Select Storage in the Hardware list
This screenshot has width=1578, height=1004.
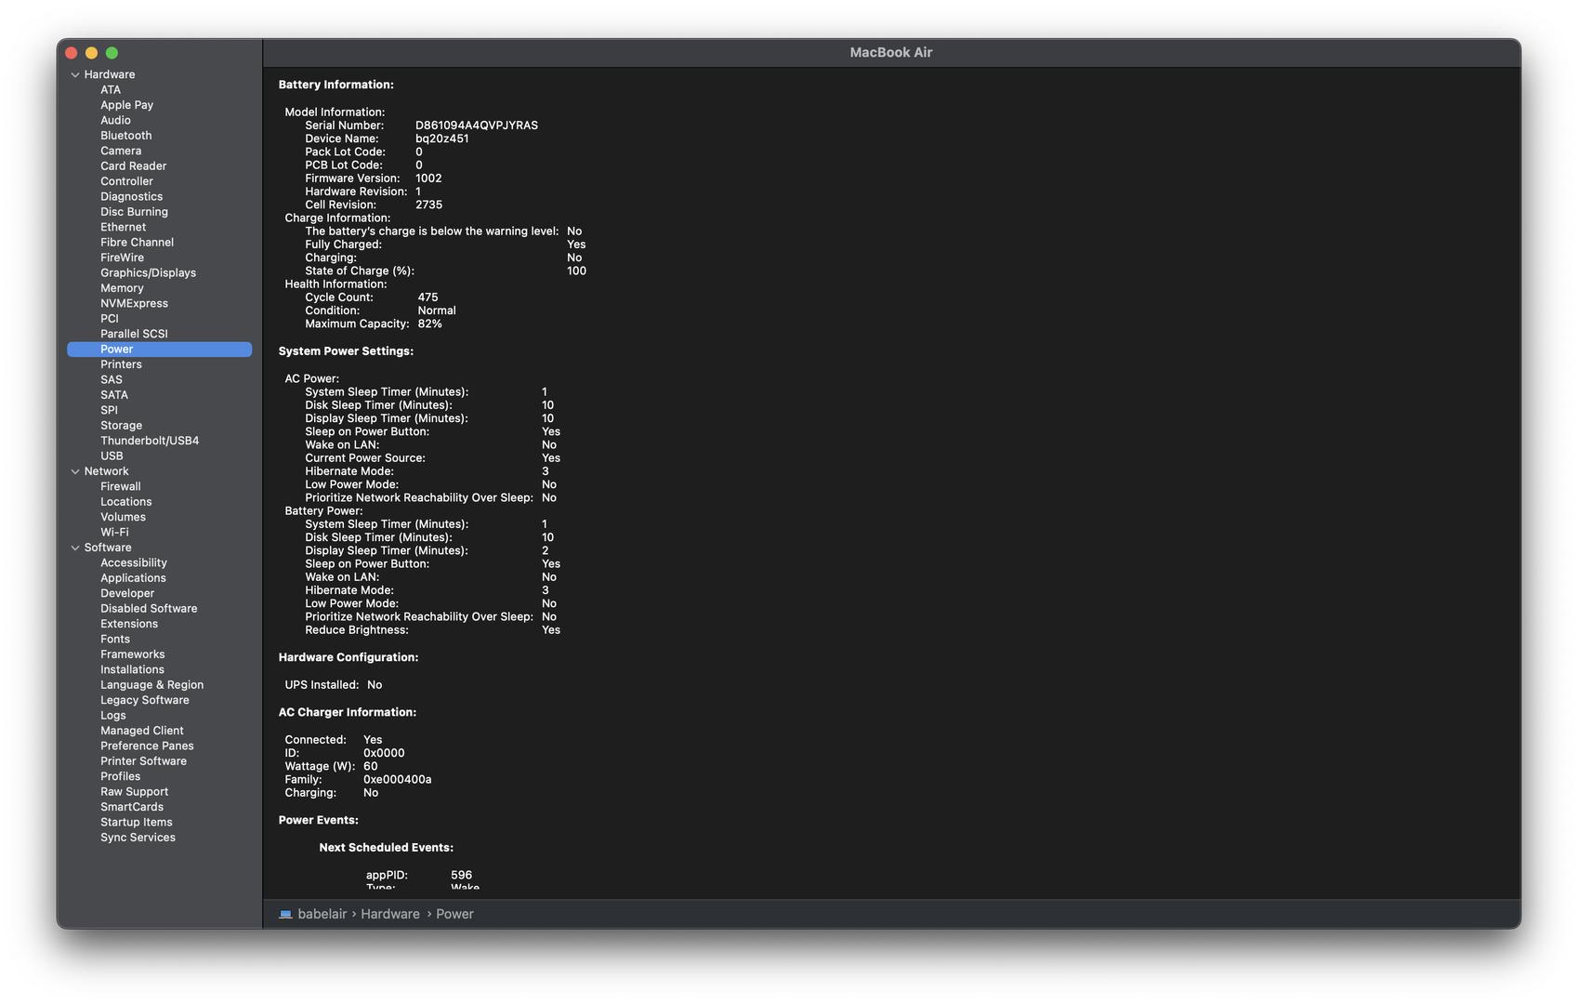pos(121,426)
